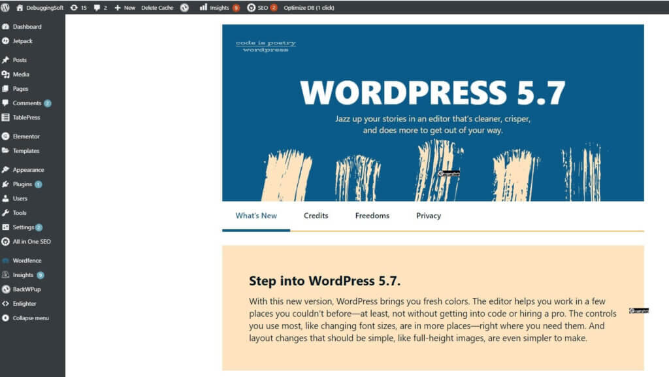Click the WordPress logo in admin bar

[5, 8]
